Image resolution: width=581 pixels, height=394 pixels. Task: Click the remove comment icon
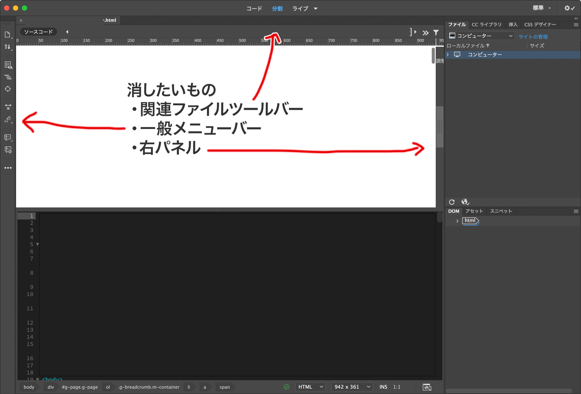pos(8,150)
